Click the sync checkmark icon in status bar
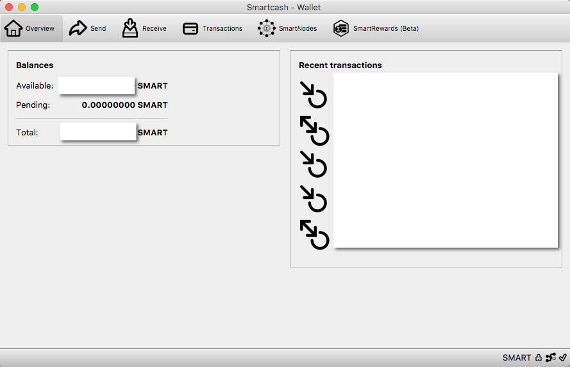The image size is (570, 367). click(x=563, y=358)
